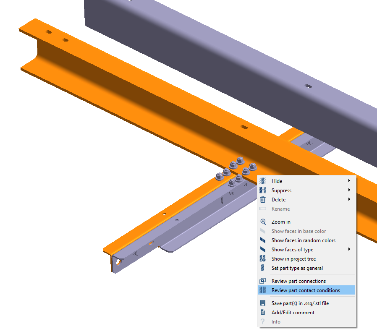Click the random colors face icon
The width and height of the screenshot is (377, 334).
pyautogui.click(x=263, y=240)
